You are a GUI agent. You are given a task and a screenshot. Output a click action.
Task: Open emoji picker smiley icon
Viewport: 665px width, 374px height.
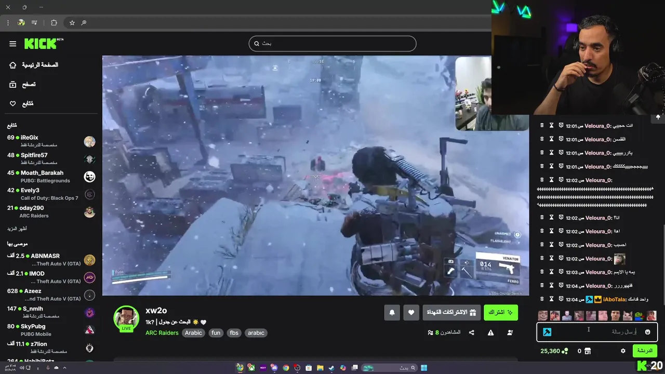647,332
